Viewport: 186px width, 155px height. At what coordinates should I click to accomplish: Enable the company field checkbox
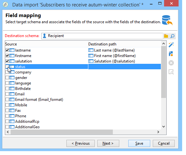[x=7, y=72]
